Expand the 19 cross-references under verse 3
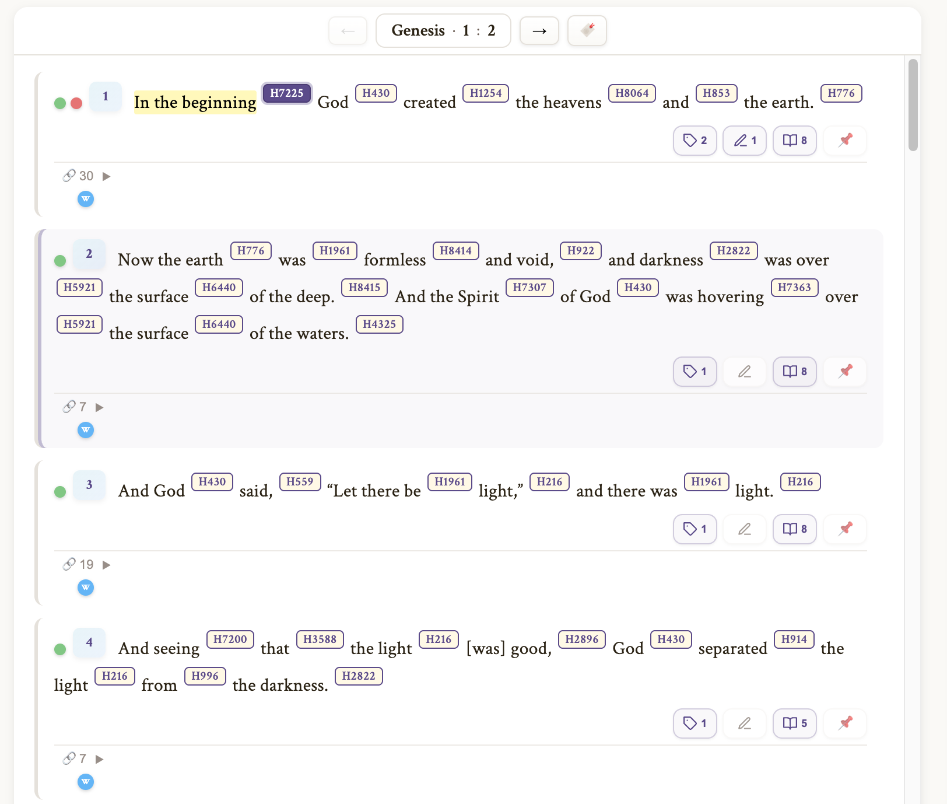Viewport: 947px width, 804px height. pos(106,565)
